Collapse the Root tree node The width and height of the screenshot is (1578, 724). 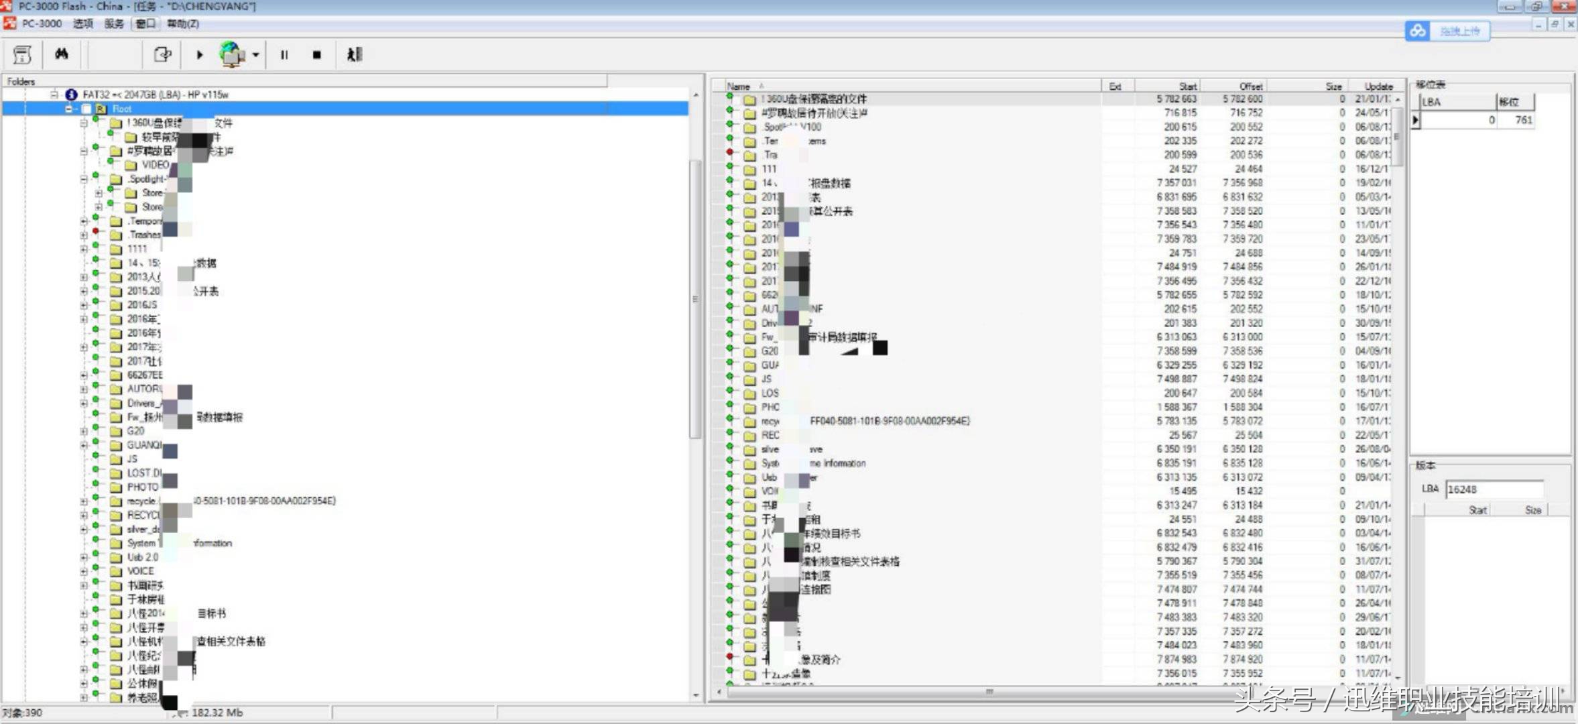coord(68,109)
